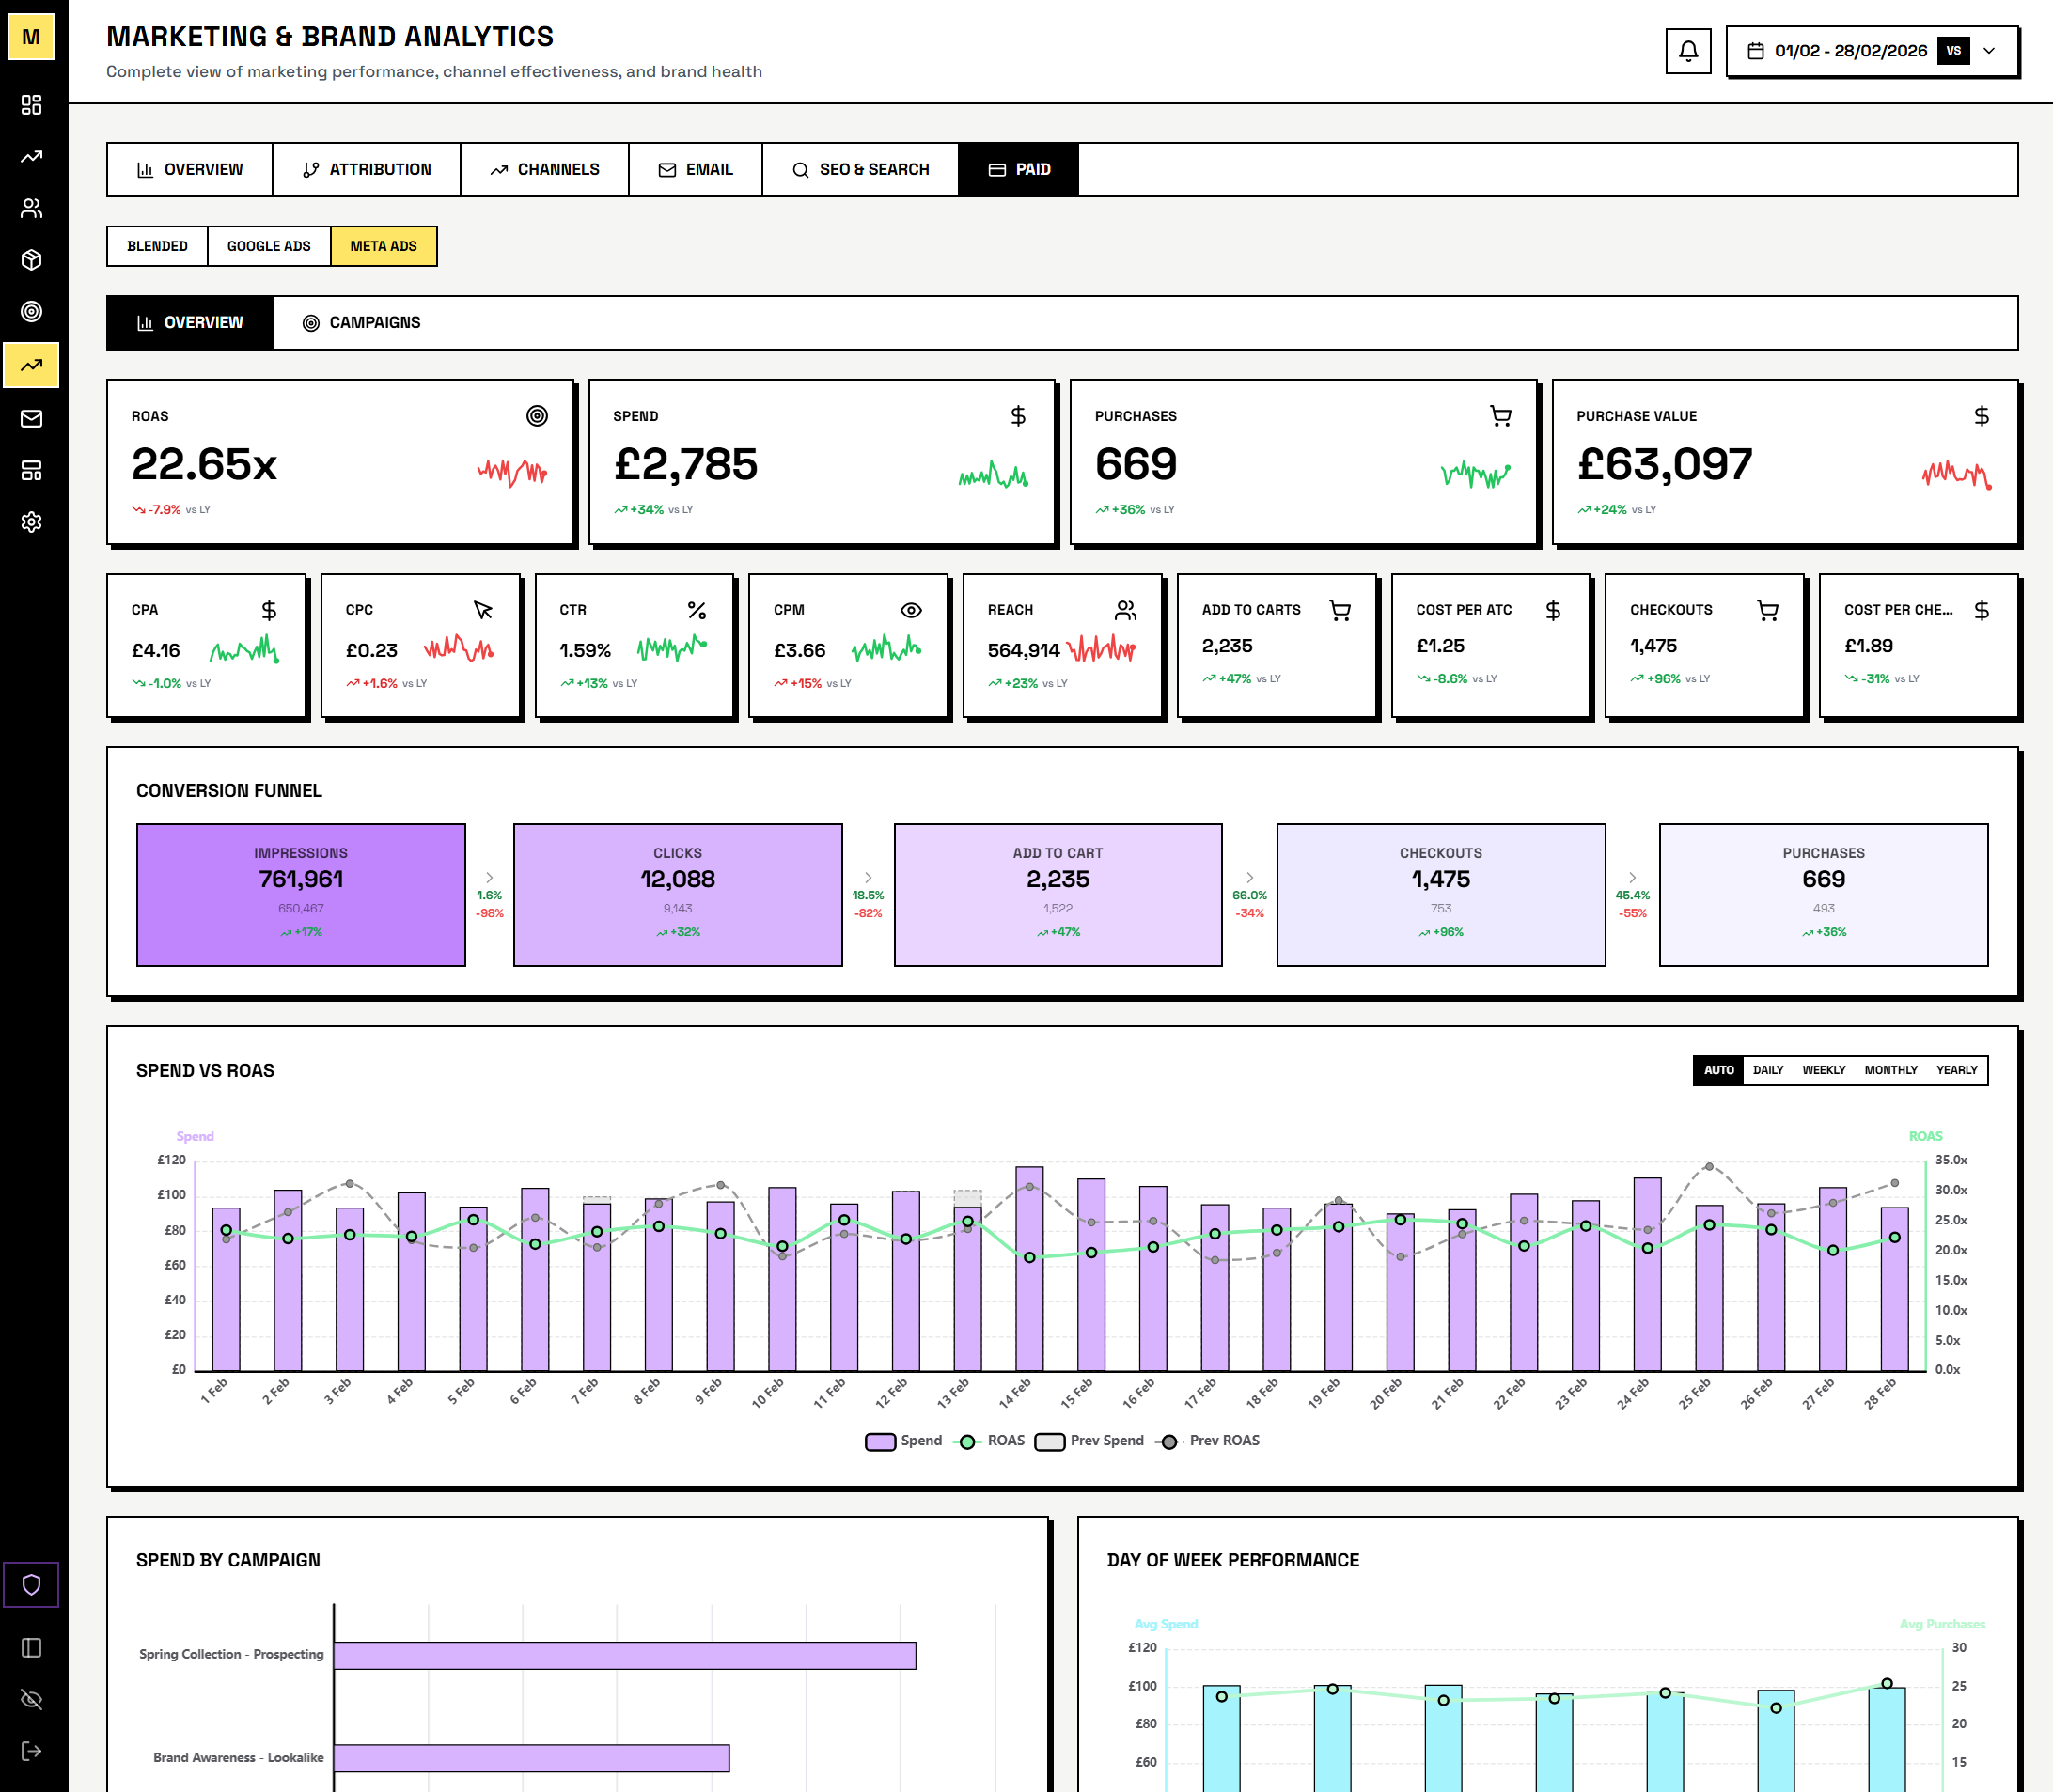Viewport: 2053px width, 1792px height.
Task: Toggle the hidden-eye icon in sidebar
Action: pyautogui.click(x=32, y=1700)
